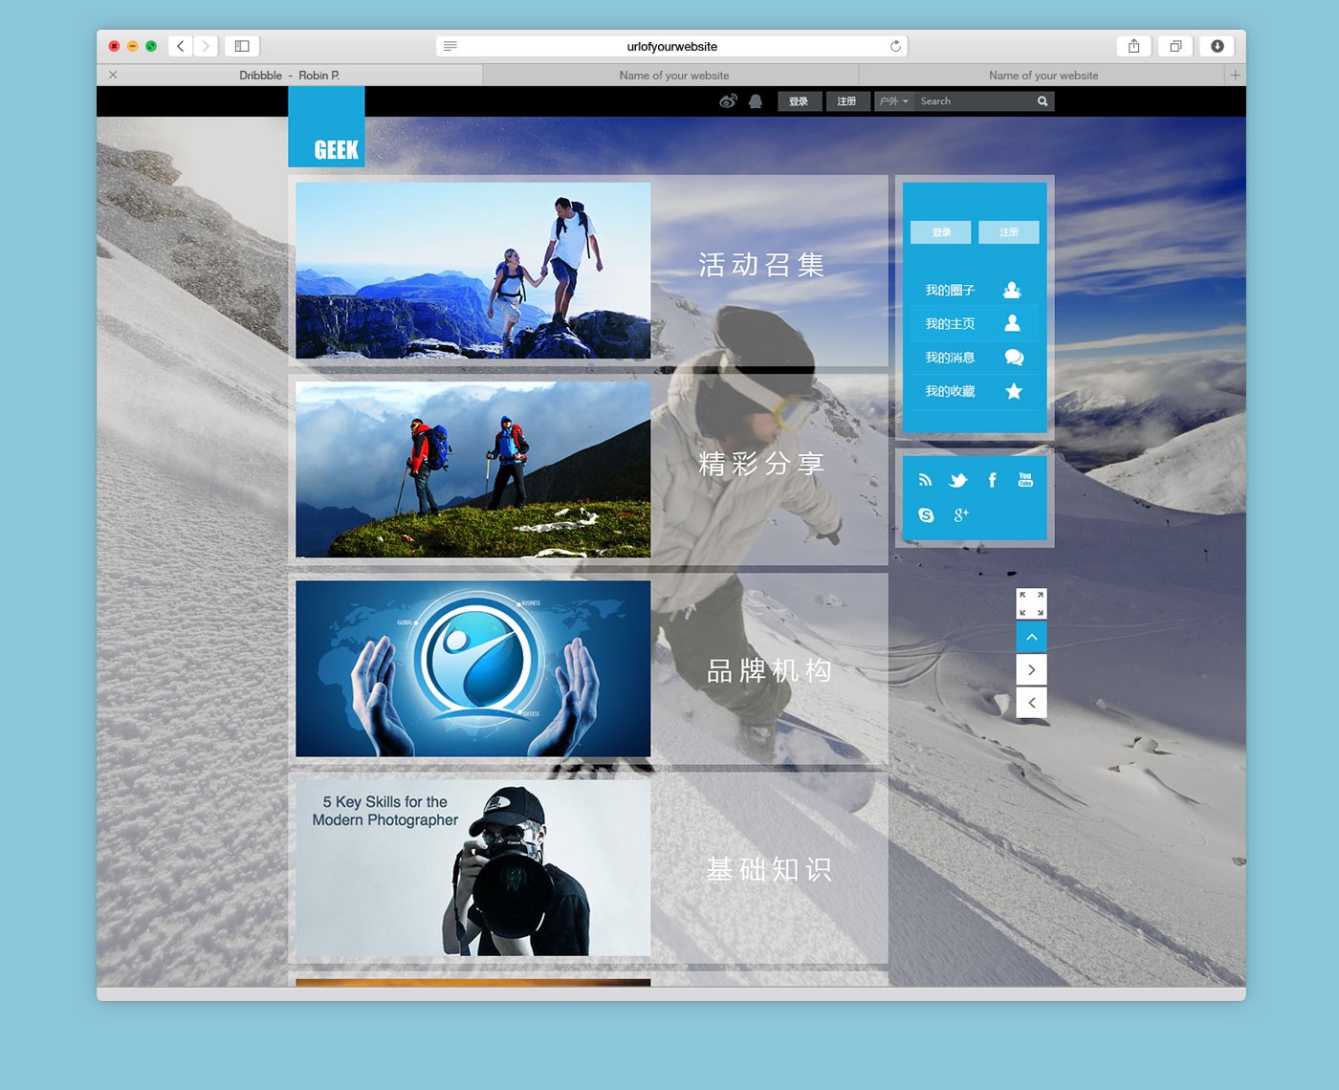Click the GEEK logo

click(x=326, y=126)
